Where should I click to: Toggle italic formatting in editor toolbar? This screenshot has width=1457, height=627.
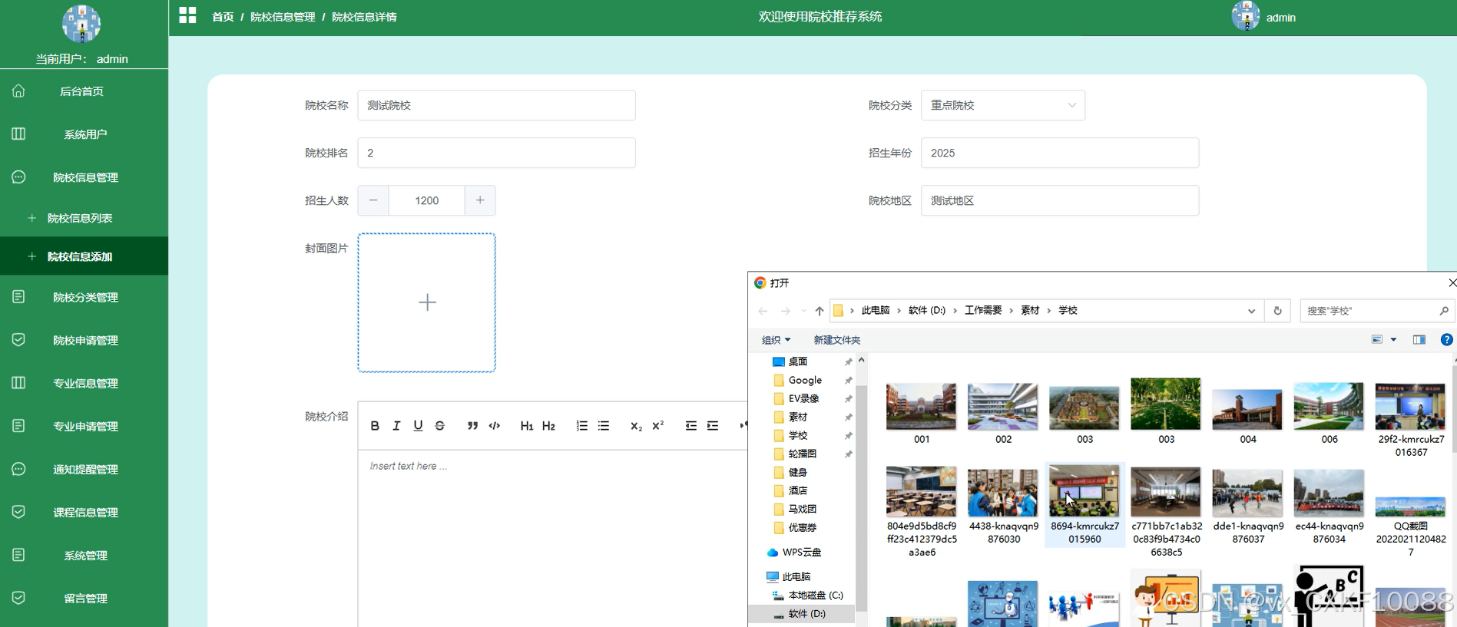tap(396, 426)
